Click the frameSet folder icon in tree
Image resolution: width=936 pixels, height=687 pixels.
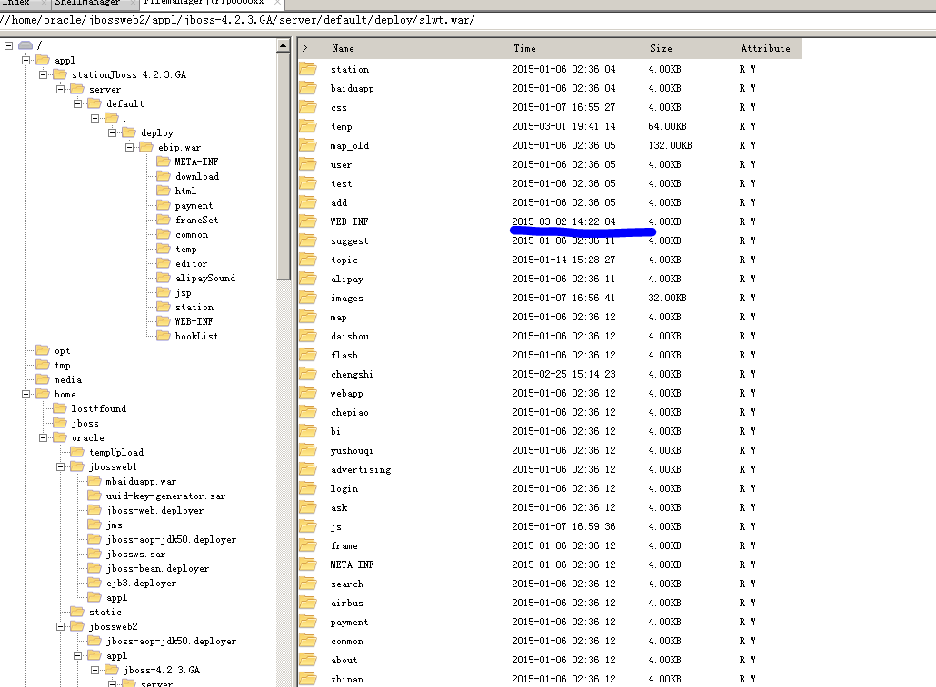click(164, 220)
